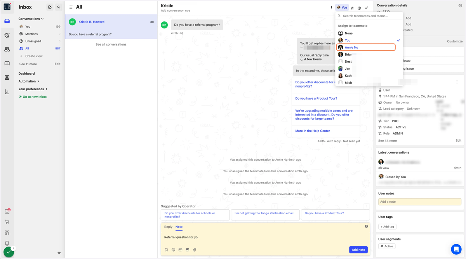Screen dimensions: 466x259
Task: Click the heart icon in inbox panel
Action: (59, 253)
